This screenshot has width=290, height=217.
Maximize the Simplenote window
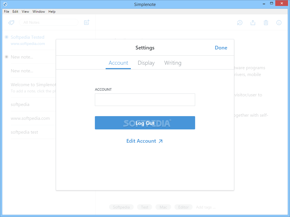click(x=272, y=3)
